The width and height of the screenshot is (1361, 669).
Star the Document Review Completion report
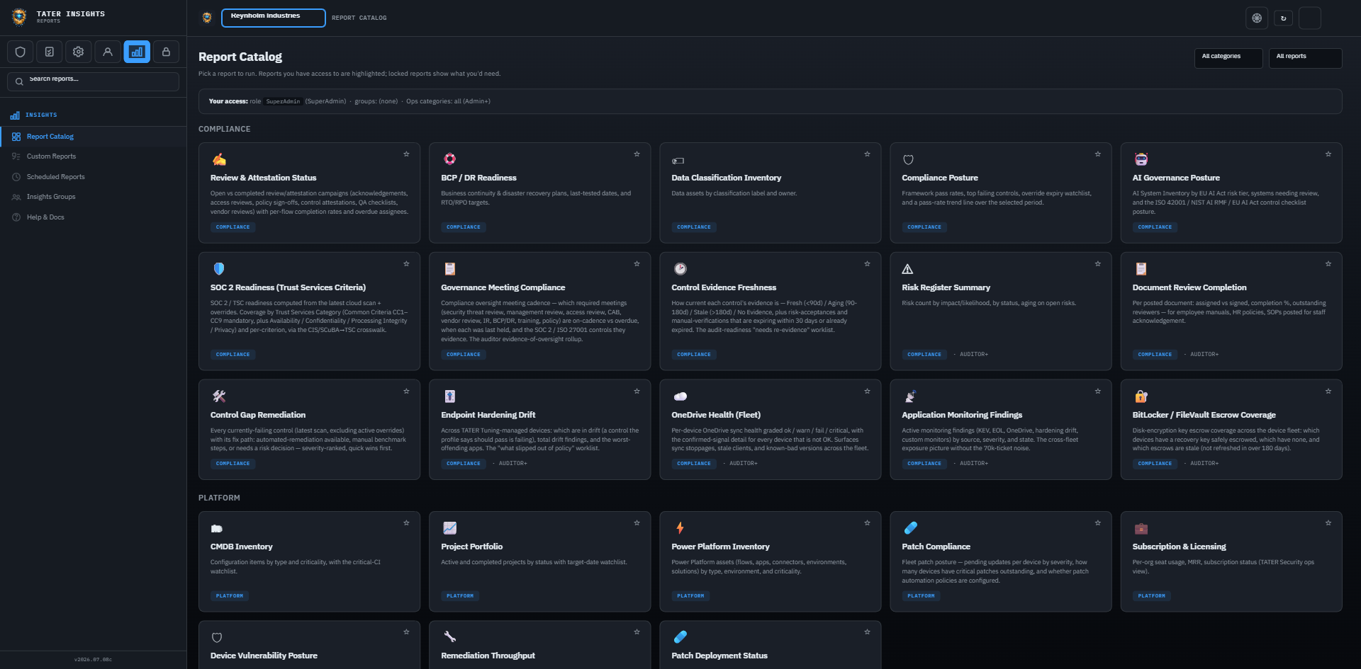1328,263
